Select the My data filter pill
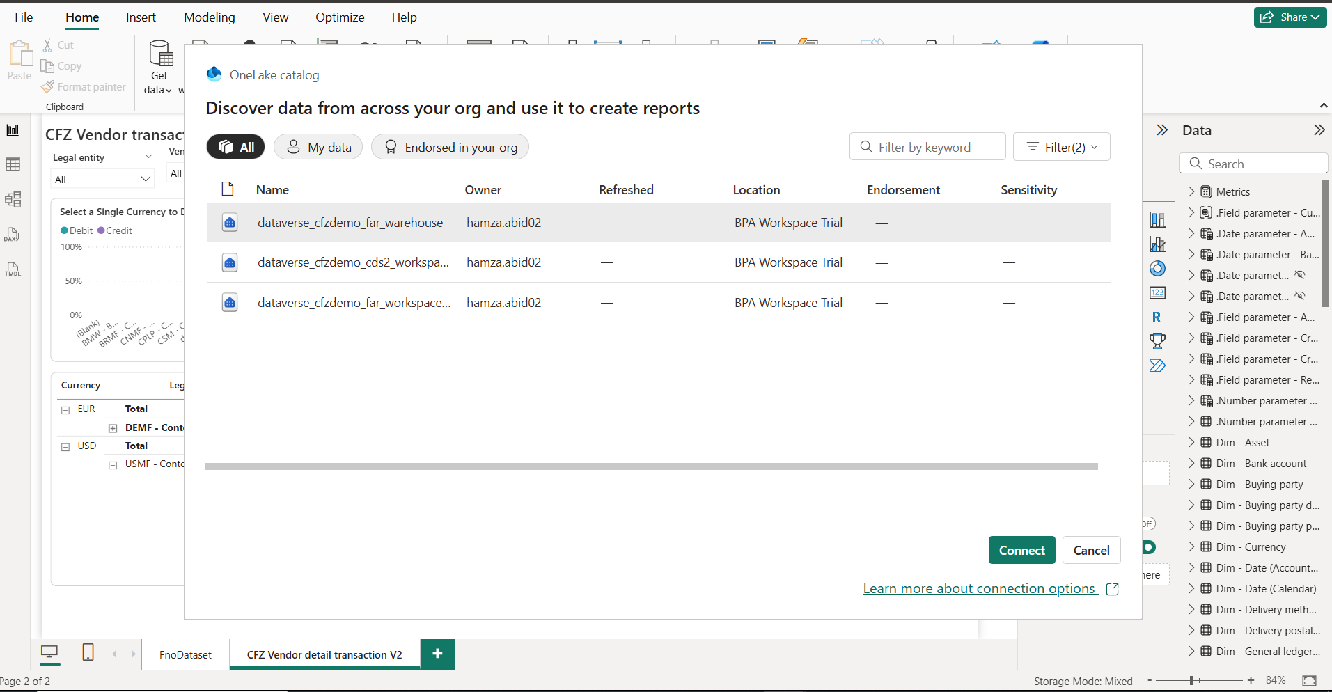 pos(318,147)
